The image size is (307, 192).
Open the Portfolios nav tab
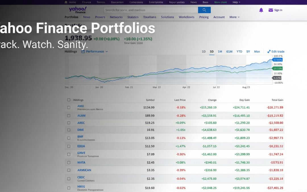click(x=71, y=17)
